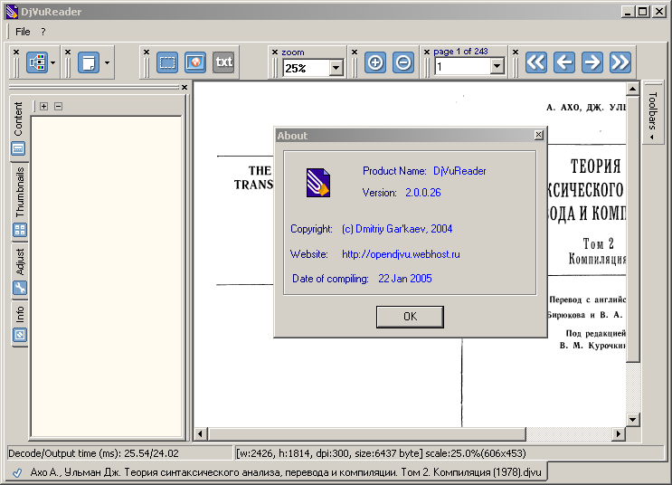Close the view mode toolbar x
Viewport: 672px width, 485px height.
[68, 52]
